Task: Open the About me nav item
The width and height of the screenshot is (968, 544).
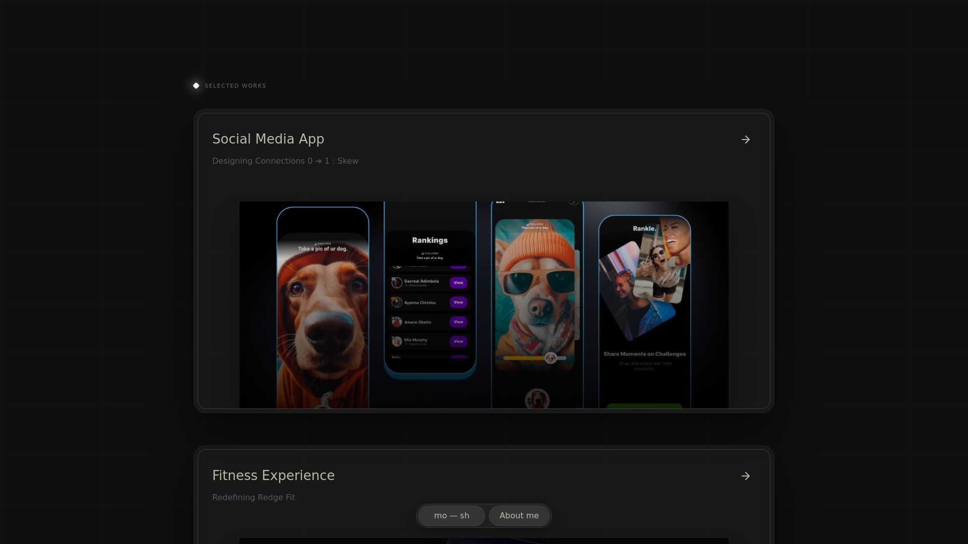Action: (519, 515)
